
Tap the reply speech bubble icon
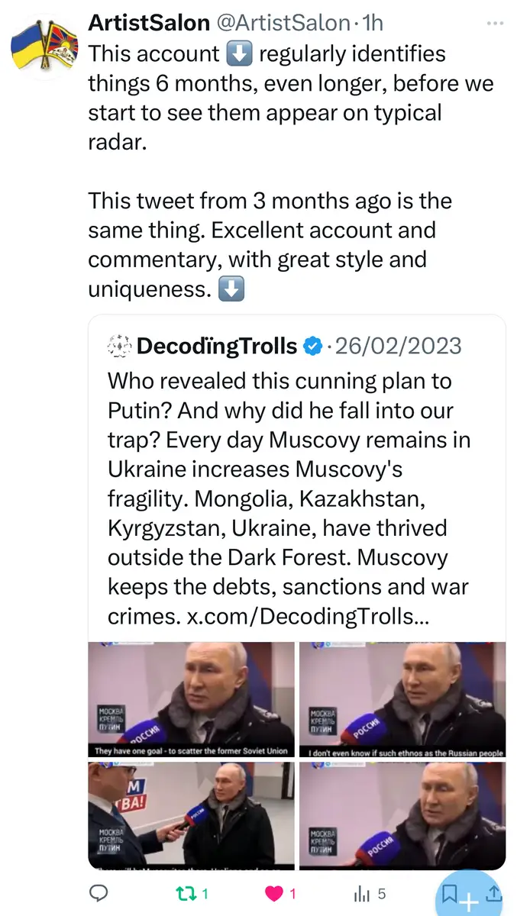tap(99, 892)
